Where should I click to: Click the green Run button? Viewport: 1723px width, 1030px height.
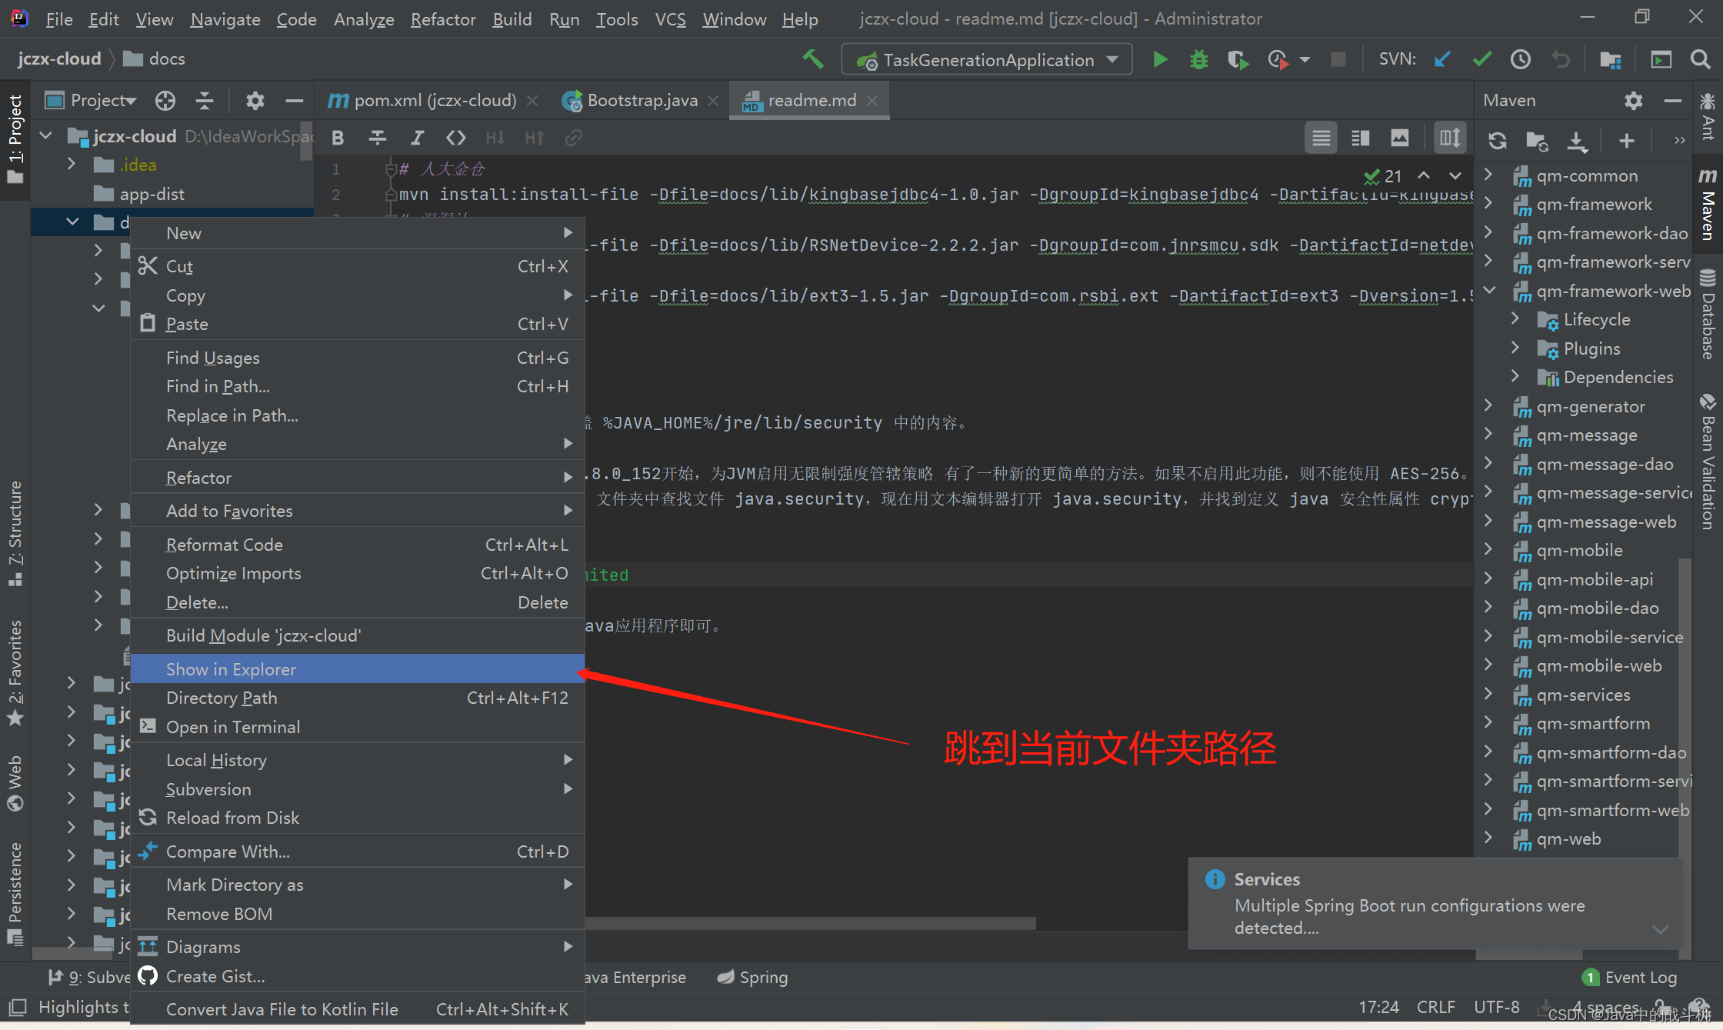pyautogui.click(x=1160, y=60)
